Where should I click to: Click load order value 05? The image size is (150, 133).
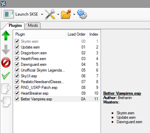(x=83, y=70)
